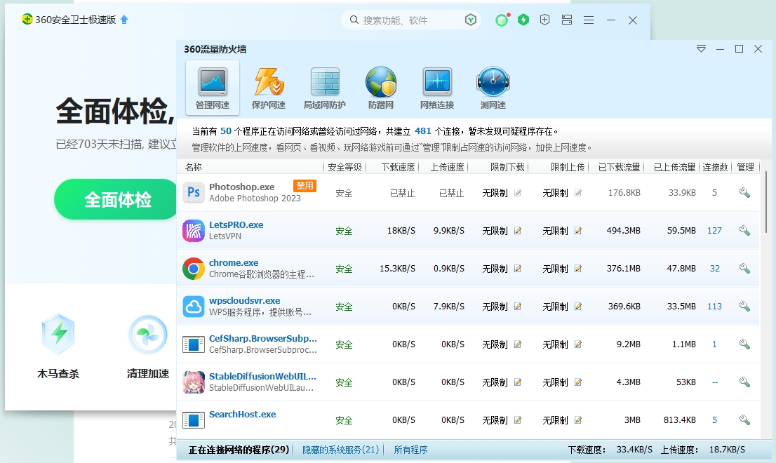This screenshot has height=463, width=776.
Task: Switch to 局域网防护 protection
Action: (x=324, y=86)
